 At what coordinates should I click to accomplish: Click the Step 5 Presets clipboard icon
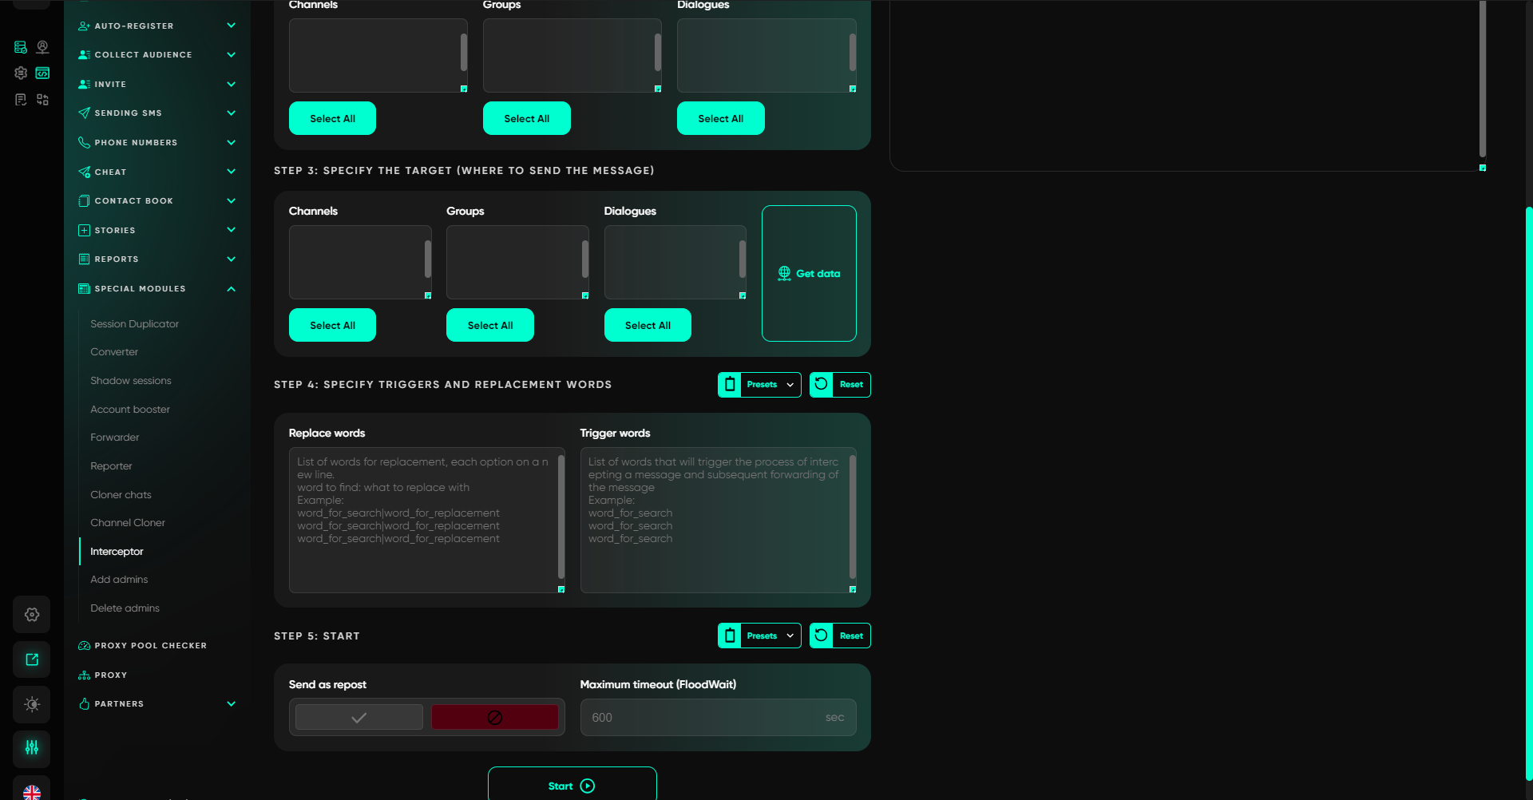[x=730, y=636]
